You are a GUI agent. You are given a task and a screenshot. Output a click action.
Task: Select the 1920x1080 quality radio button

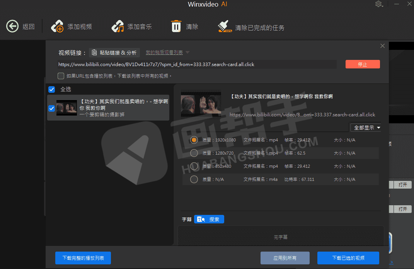(194, 140)
